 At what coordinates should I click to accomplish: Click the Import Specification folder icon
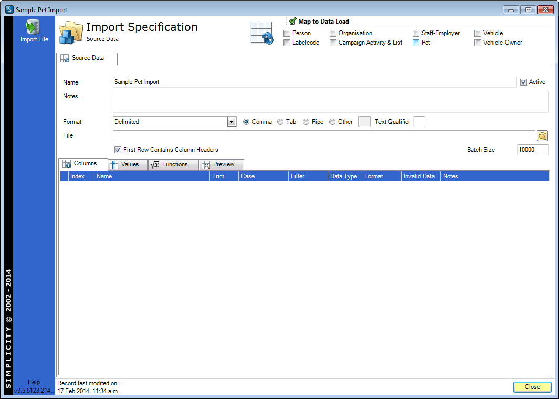click(x=71, y=33)
